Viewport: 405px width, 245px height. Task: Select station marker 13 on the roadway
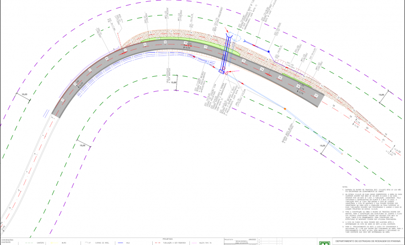(x=243, y=60)
